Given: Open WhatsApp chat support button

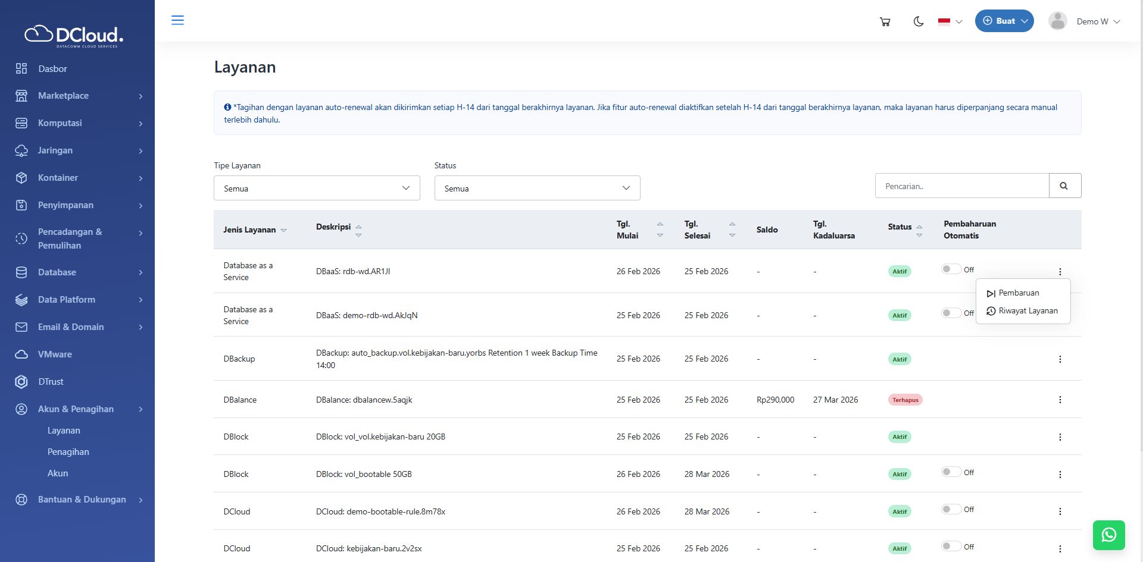Looking at the screenshot, I should click(x=1108, y=535).
